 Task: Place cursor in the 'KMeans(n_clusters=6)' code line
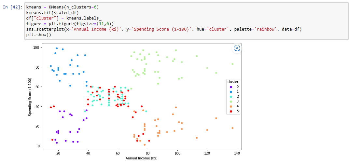pyautogui.click(x=62, y=7)
